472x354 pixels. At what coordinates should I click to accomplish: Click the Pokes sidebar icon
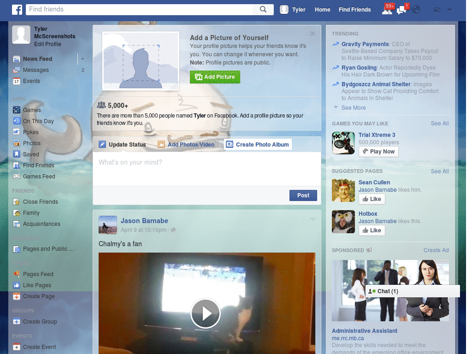click(17, 132)
